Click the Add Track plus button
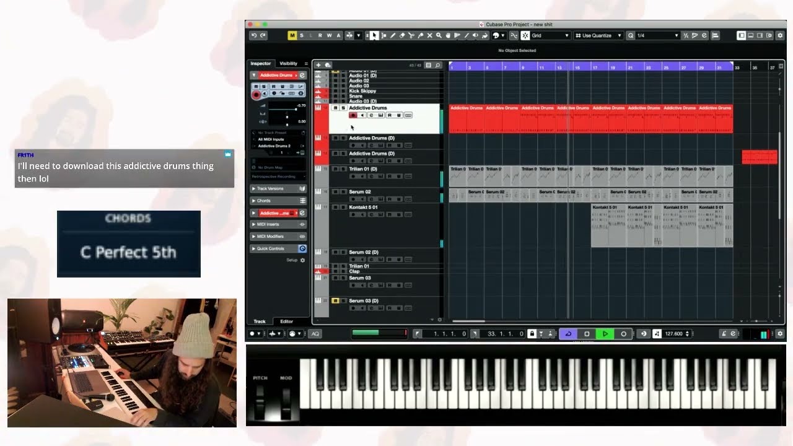 pyautogui.click(x=318, y=65)
